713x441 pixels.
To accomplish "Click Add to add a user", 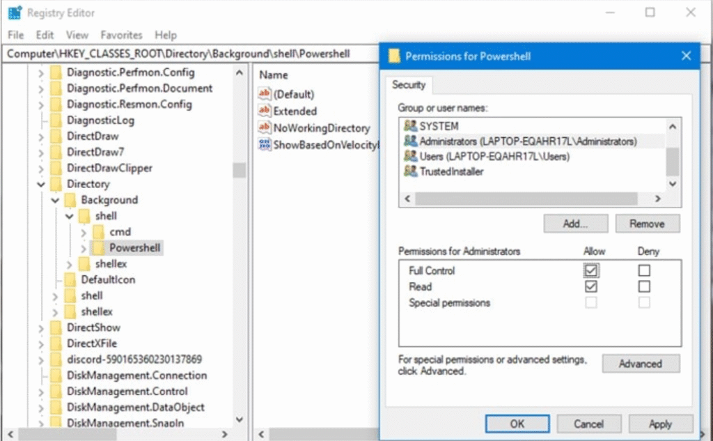I will pyautogui.click(x=575, y=223).
